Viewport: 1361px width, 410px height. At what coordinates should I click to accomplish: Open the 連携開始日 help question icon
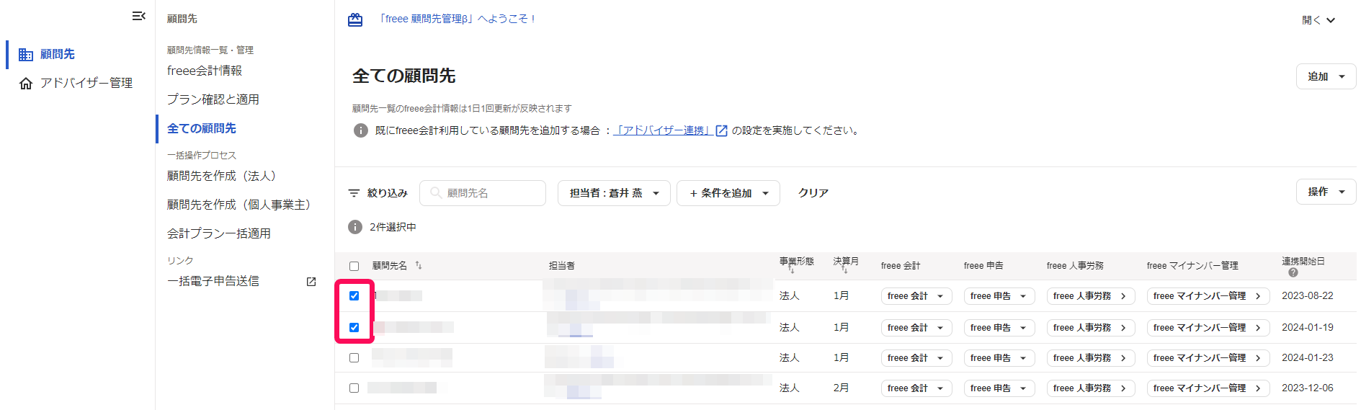pyautogui.click(x=1293, y=272)
